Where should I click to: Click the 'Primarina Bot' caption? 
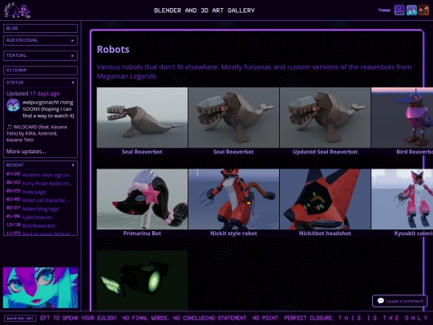(142, 234)
